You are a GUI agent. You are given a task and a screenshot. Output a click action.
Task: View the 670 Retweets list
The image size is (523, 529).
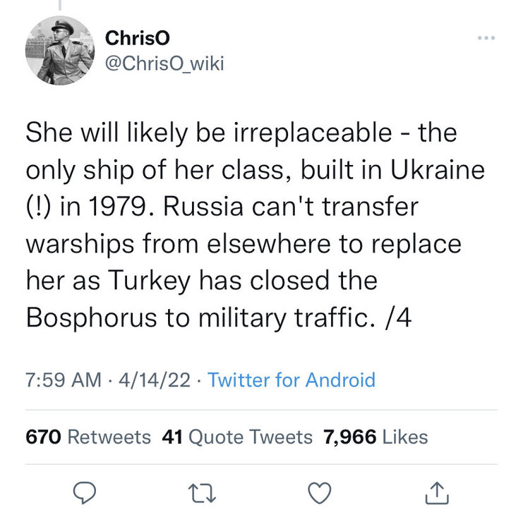pyautogui.click(x=88, y=437)
